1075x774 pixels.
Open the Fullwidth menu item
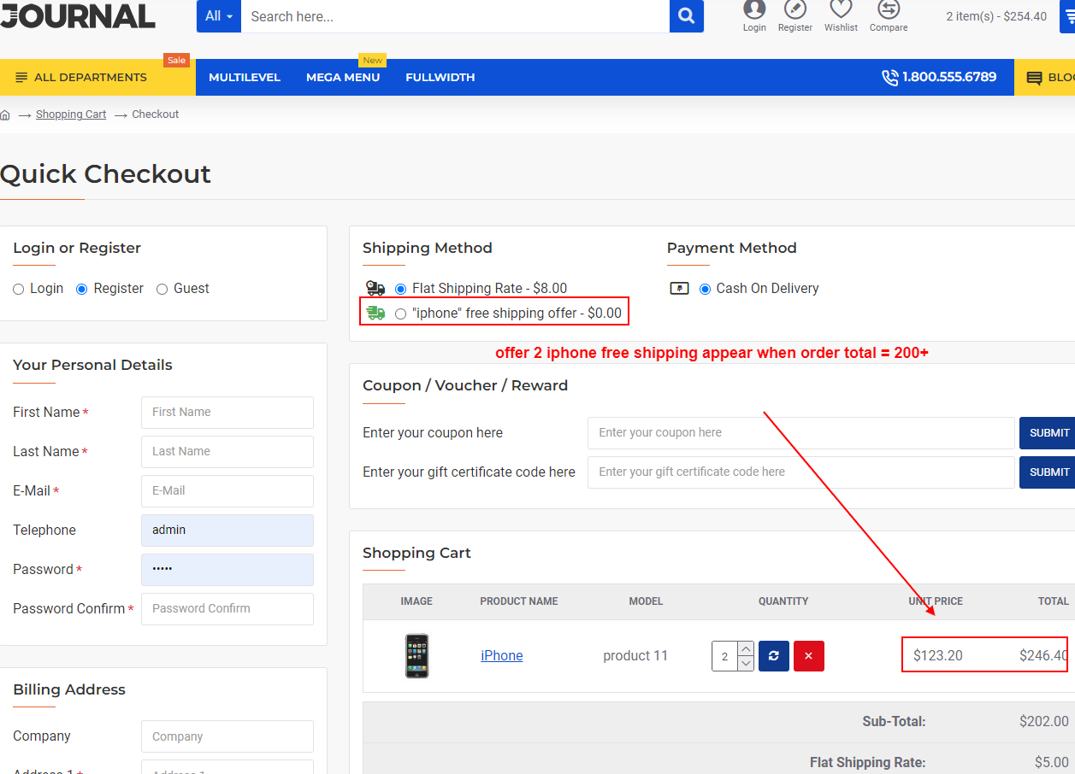click(x=440, y=78)
